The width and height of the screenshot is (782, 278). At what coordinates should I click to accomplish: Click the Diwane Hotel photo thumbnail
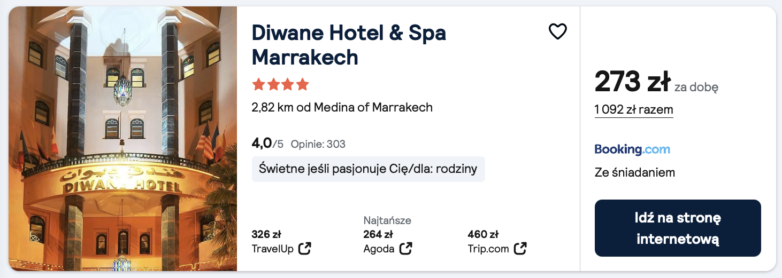(122, 139)
